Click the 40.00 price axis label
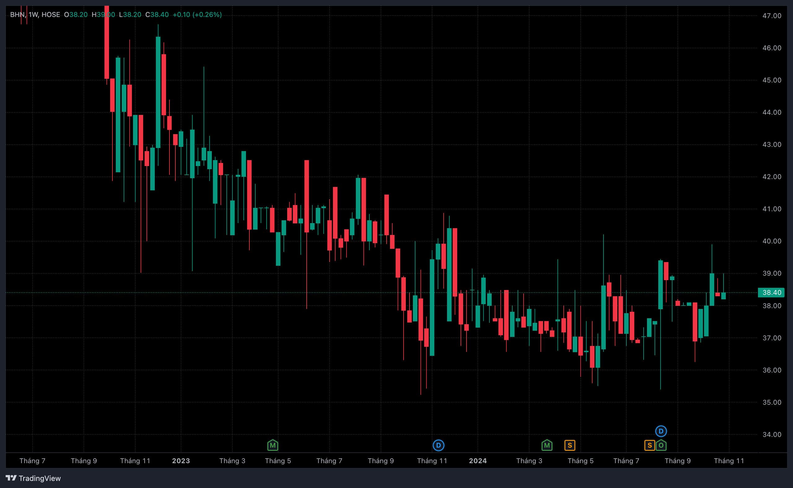Image resolution: width=793 pixels, height=488 pixels. click(x=772, y=241)
